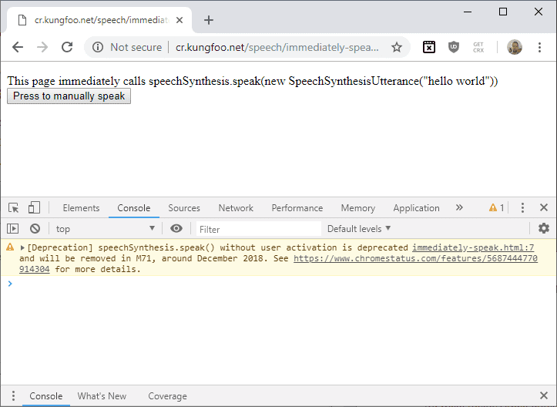The image size is (557, 407).
Task: Open the What's New drawer tab
Action: (x=102, y=396)
